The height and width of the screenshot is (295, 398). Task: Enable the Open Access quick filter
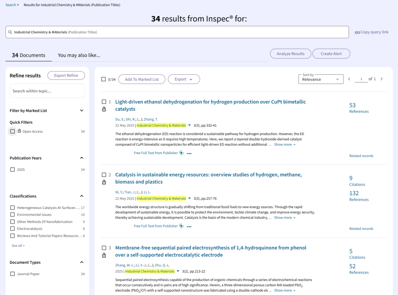[x=13, y=131]
